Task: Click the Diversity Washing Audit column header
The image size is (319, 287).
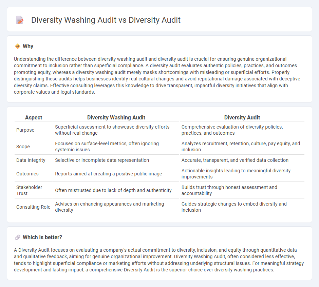Action: [x=116, y=118]
